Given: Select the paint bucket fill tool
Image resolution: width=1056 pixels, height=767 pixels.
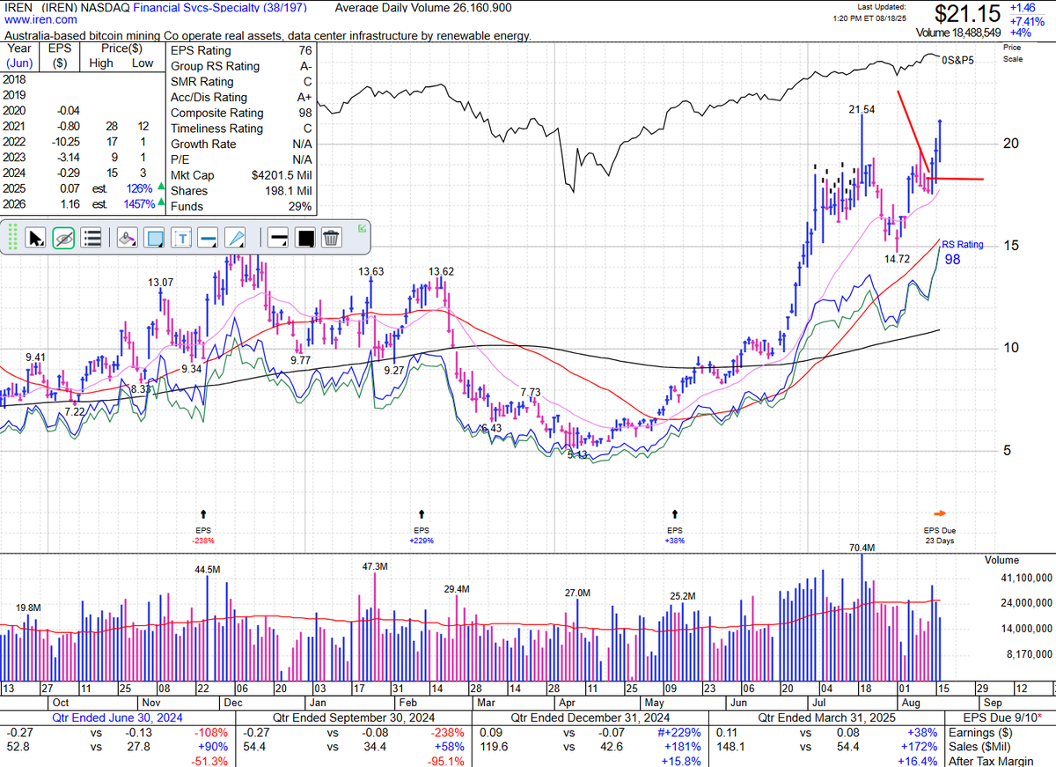Looking at the screenshot, I should (126, 238).
